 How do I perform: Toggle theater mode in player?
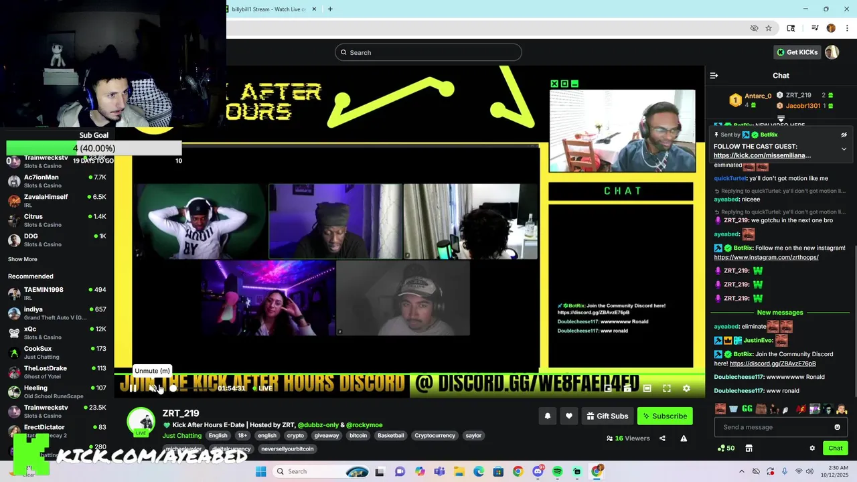point(647,388)
